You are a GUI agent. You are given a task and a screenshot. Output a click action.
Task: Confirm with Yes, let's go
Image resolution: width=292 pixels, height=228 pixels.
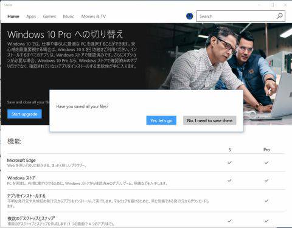pyautogui.click(x=161, y=120)
